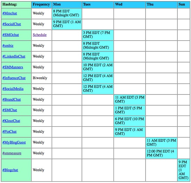Open the #SMManners hashtag link
This screenshot has width=191, height=183.
tap(13, 67)
